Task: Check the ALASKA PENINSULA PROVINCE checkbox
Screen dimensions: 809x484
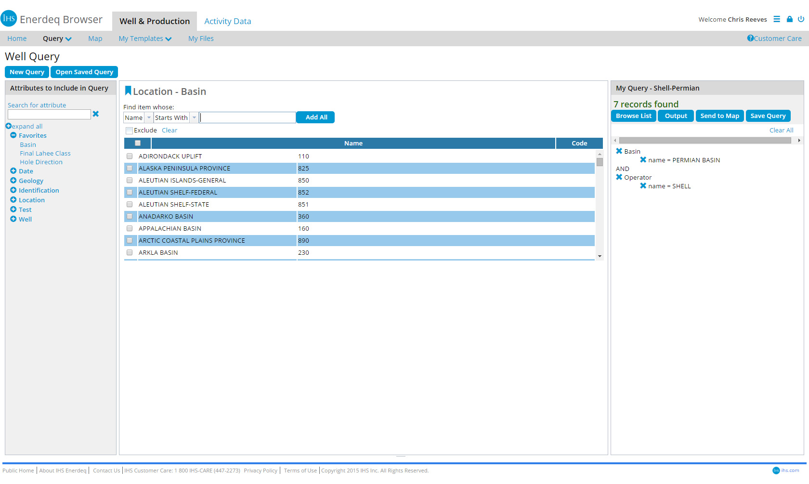Action: click(x=130, y=168)
